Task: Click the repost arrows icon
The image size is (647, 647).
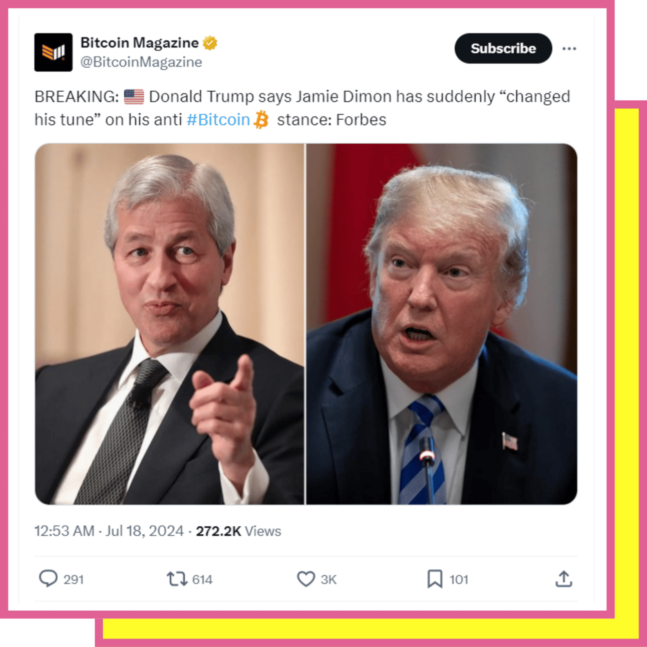Action: [x=177, y=579]
